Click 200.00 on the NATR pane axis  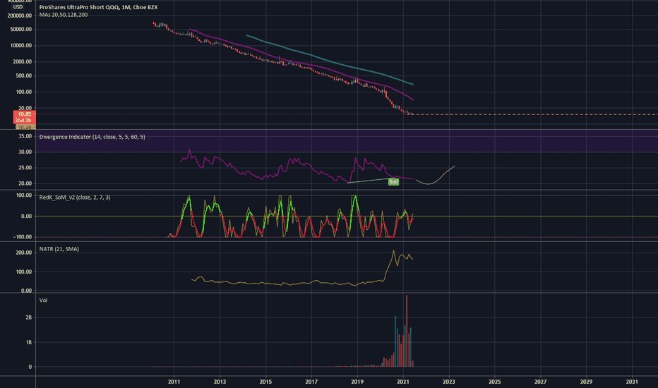tap(24, 253)
